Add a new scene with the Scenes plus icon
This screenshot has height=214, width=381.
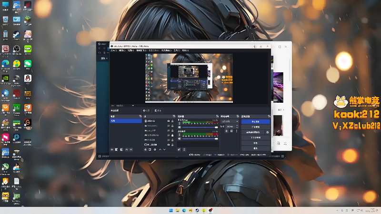click(x=112, y=150)
